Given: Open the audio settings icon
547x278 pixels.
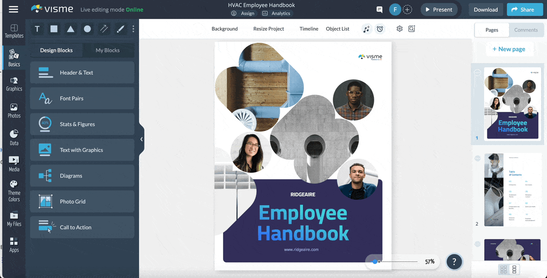Looking at the screenshot, I should (367, 29).
